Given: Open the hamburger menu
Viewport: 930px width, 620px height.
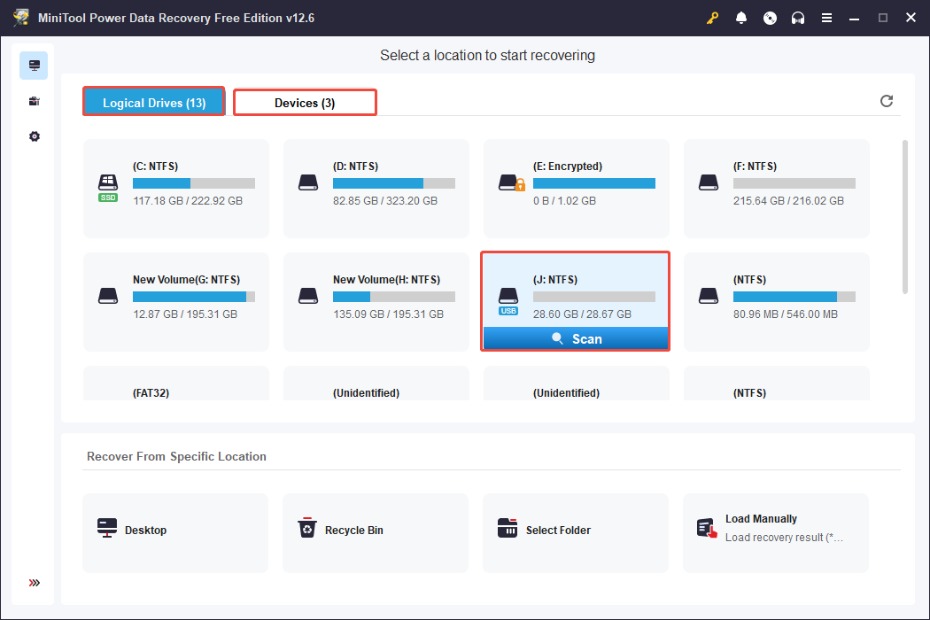Looking at the screenshot, I should point(826,17).
